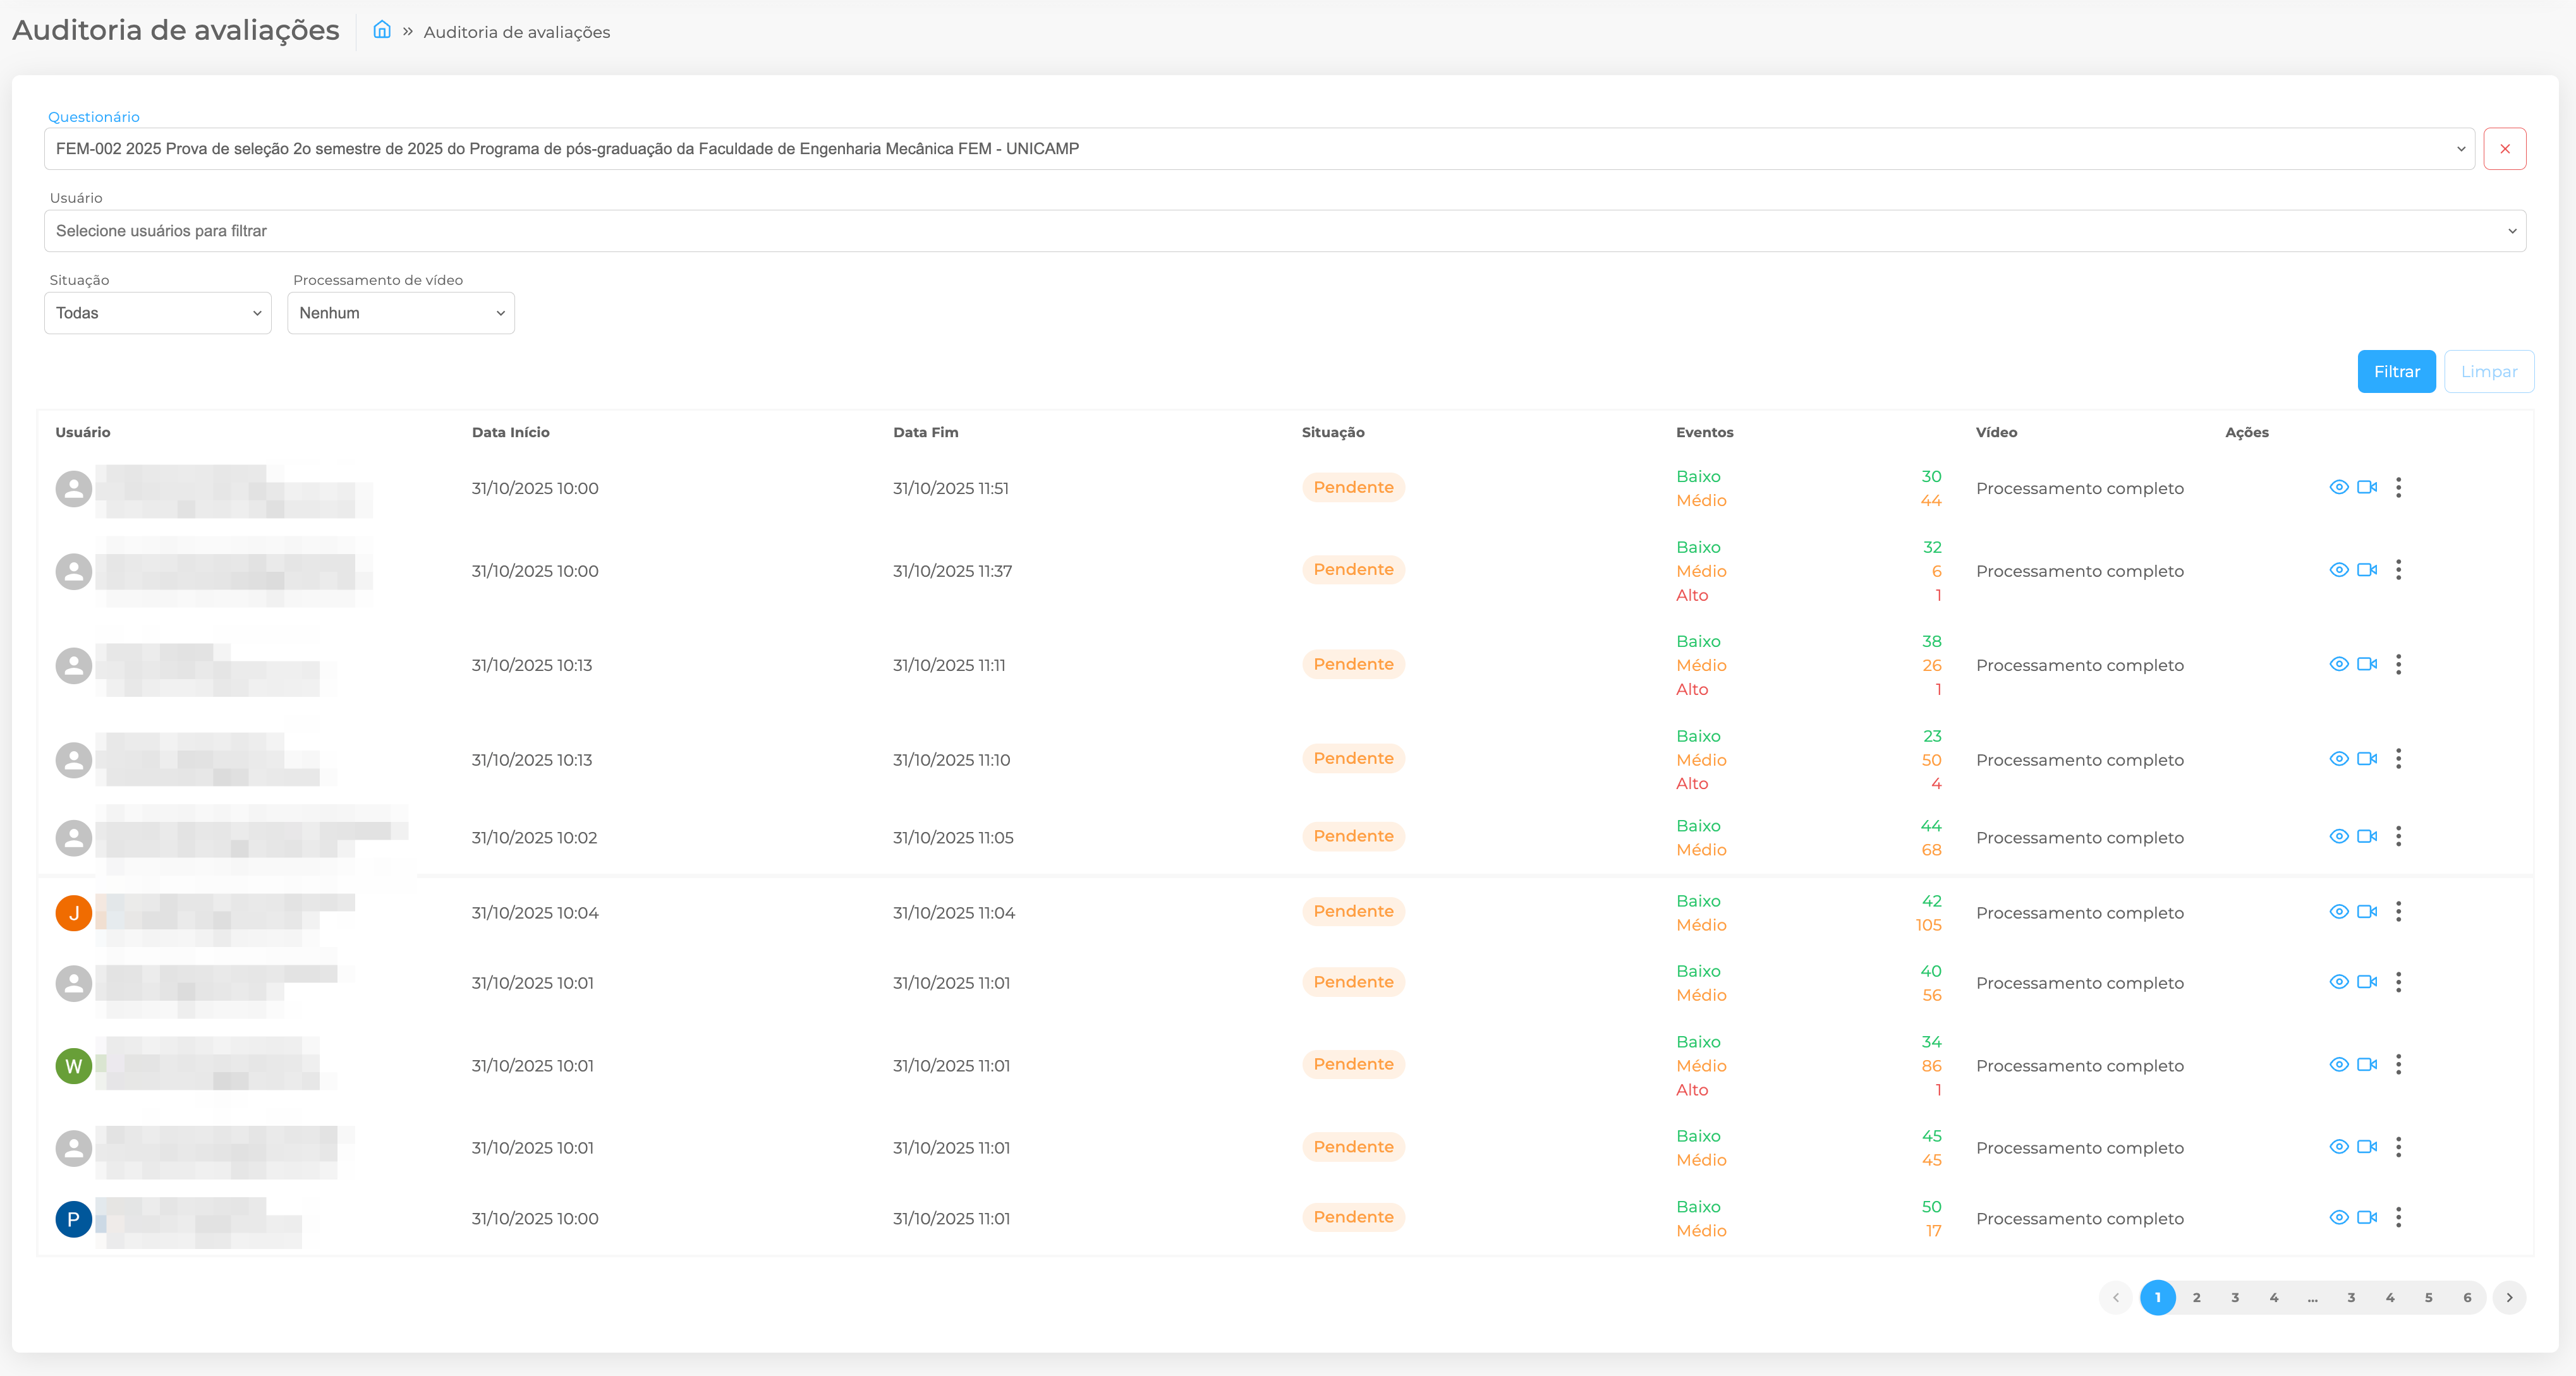Click the eye icon for row ending 11:04
The image size is (2576, 1376).
2338,912
